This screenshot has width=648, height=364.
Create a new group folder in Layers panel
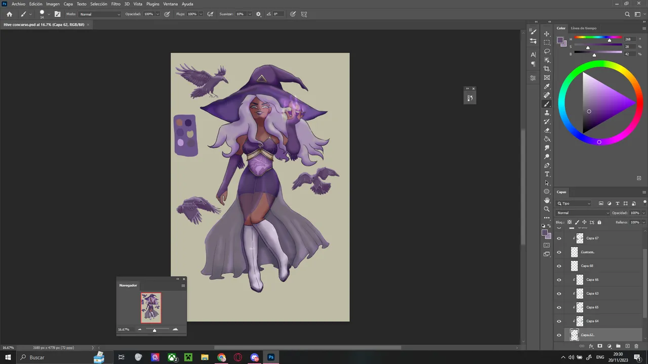[618, 346]
